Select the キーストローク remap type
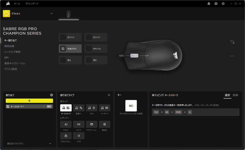Image resolution: width=245 pixels, height=150 pixels. tap(66, 108)
